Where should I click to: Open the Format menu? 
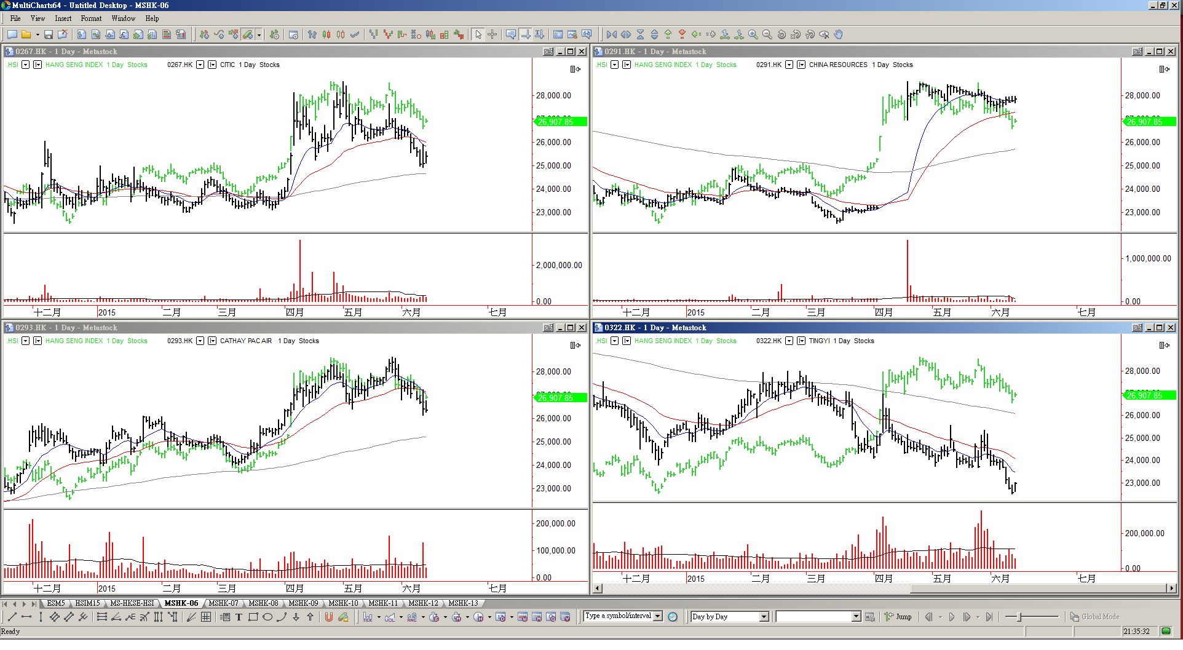coord(91,18)
